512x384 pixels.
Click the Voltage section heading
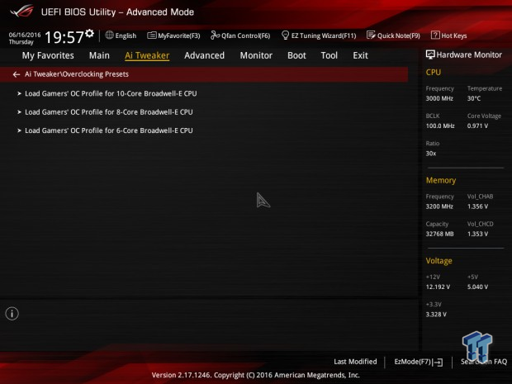[x=439, y=261]
